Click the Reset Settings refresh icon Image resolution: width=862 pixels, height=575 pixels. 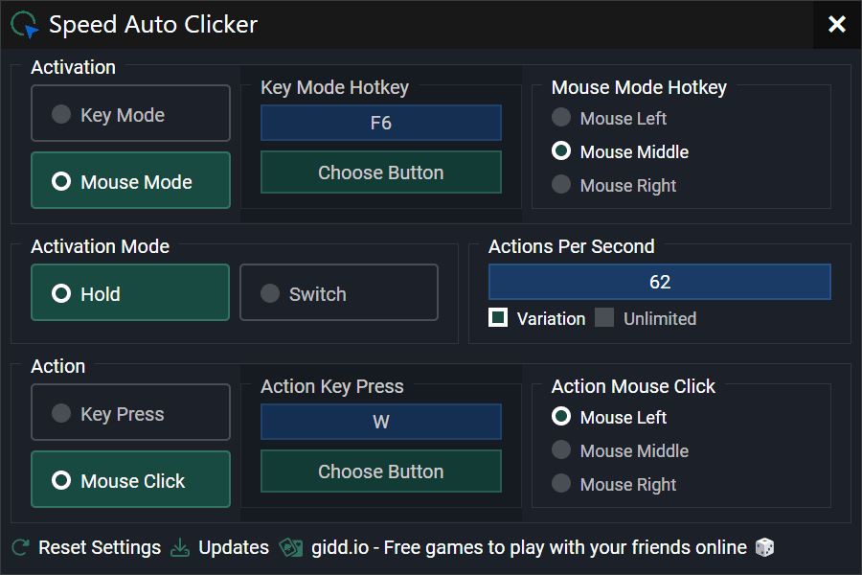coord(21,548)
